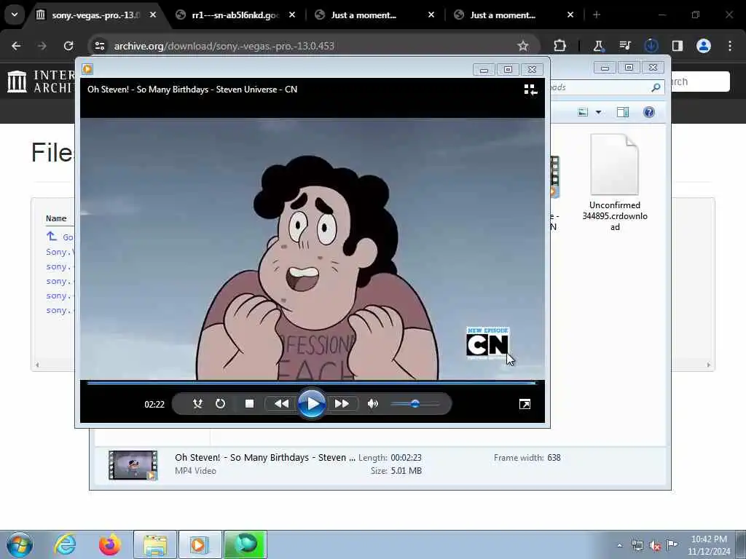Open the Windows Start menu
The image size is (746, 559).
pos(20,544)
